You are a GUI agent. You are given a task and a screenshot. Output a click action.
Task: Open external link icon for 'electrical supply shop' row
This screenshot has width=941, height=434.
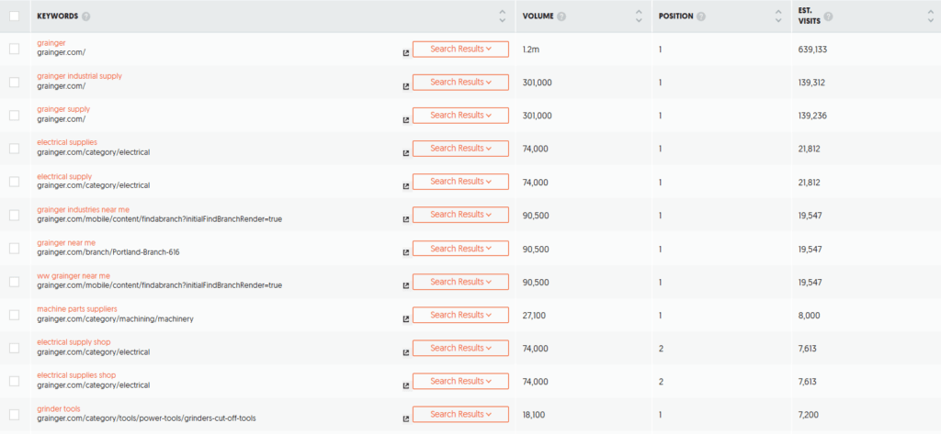pos(405,351)
